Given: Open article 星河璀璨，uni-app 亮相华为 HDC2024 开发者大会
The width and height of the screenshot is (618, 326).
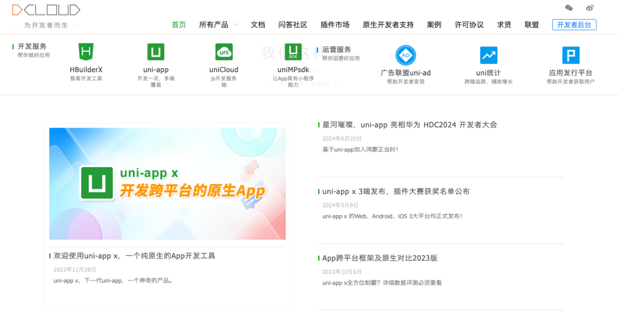Looking at the screenshot, I should (x=410, y=125).
